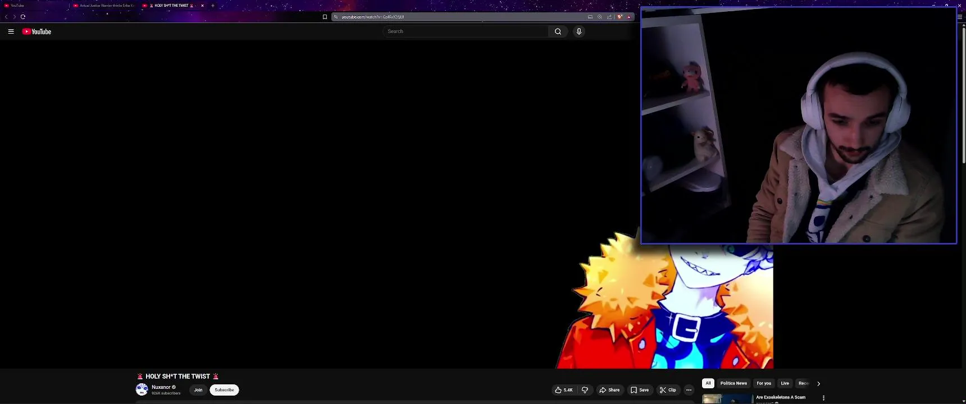Select the Politics News filter chip

coord(733,383)
